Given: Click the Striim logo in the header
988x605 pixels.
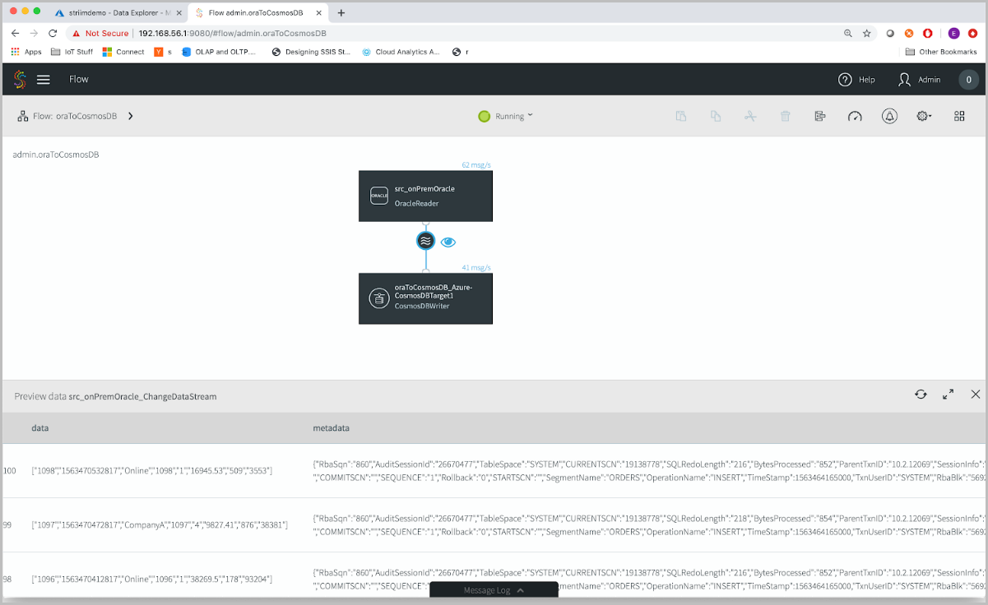Looking at the screenshot, I should click(x=18, y=79).
